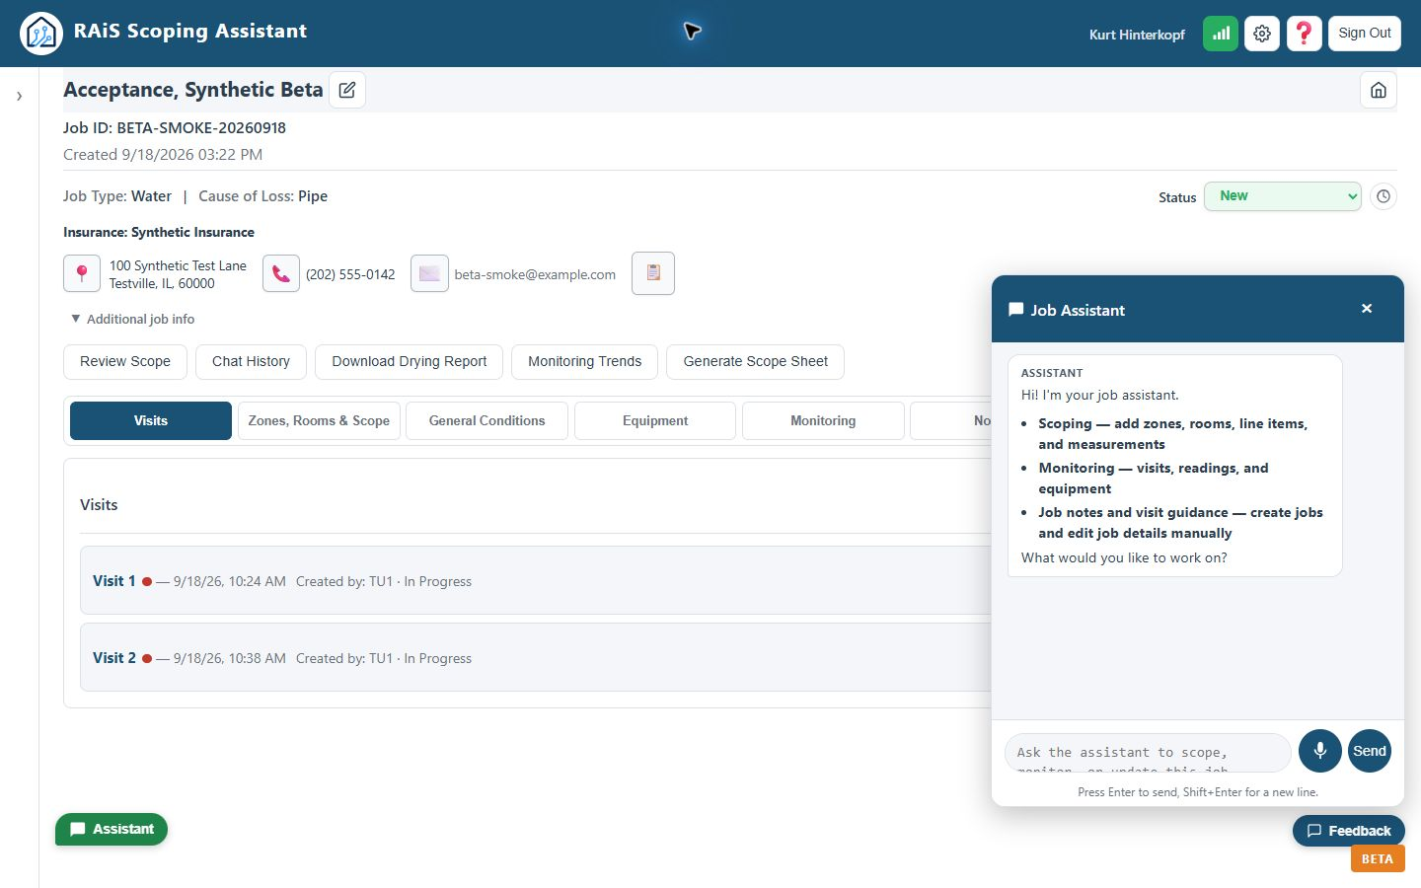Open the Visit 1 row

(x=535, y=580)
